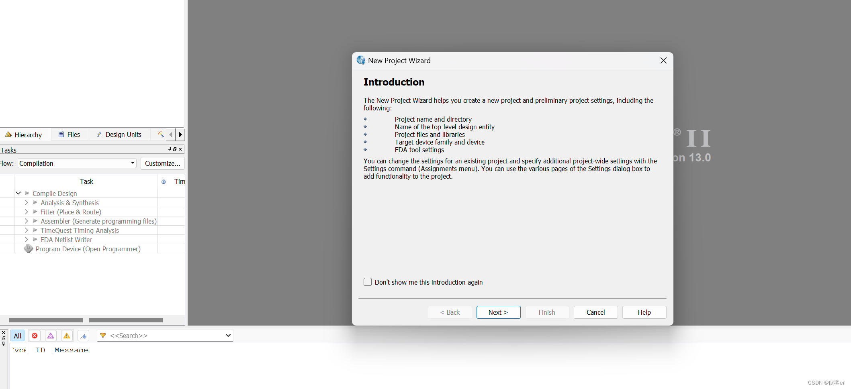Click the disabled Finish button
851x389 pixels.
pos(547,312)
